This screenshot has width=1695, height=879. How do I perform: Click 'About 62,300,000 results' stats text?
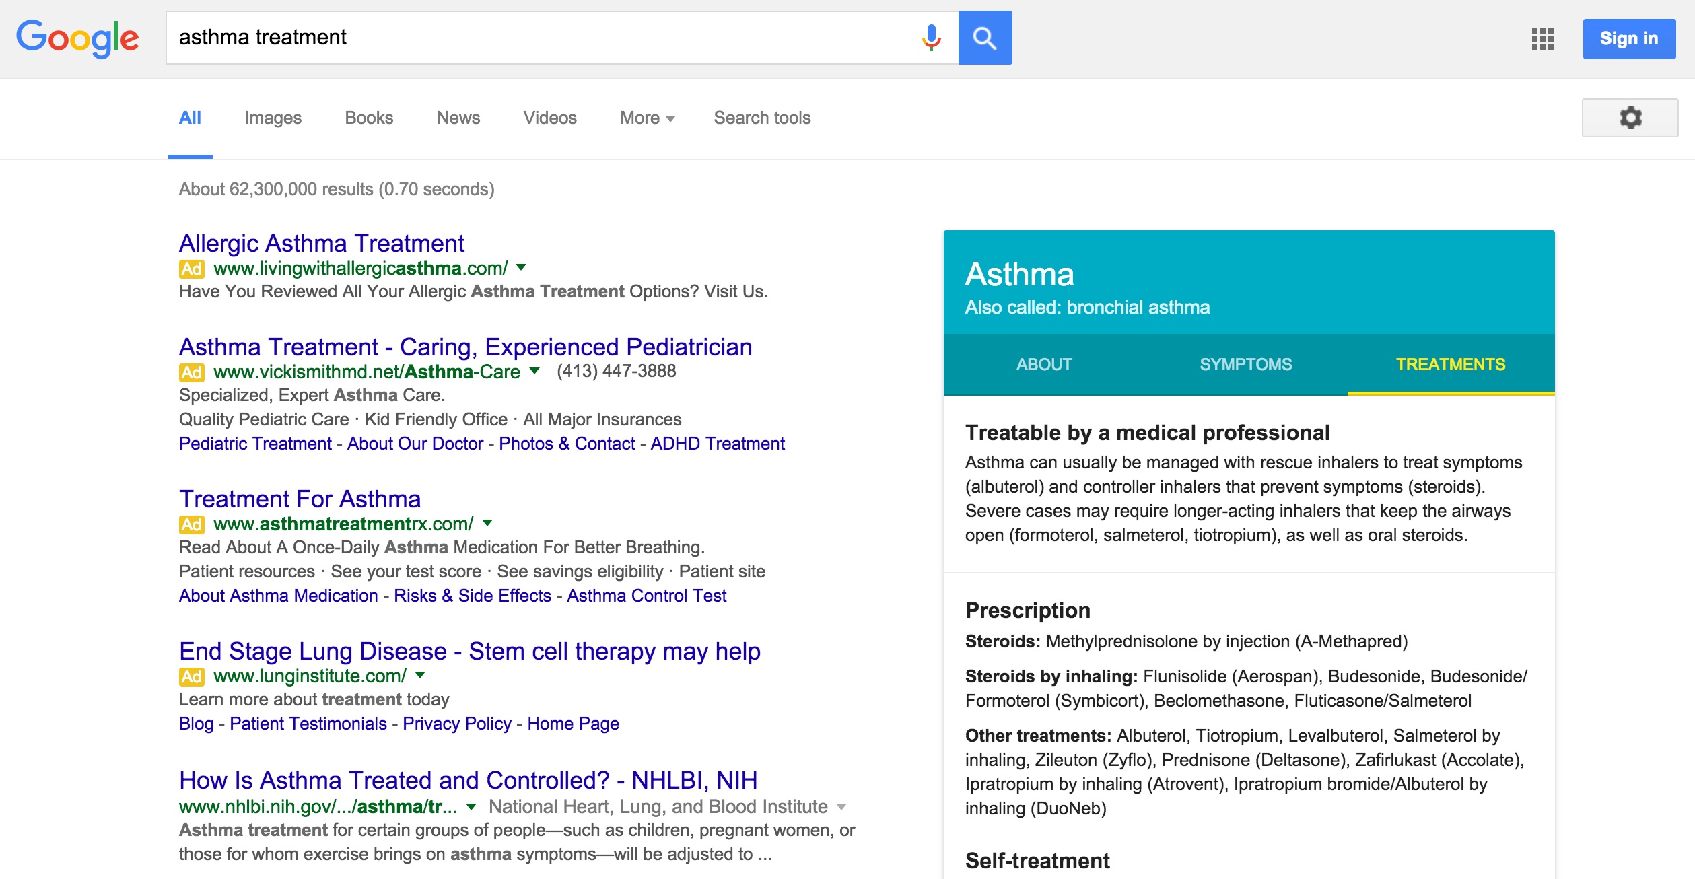tap(337, 189)
